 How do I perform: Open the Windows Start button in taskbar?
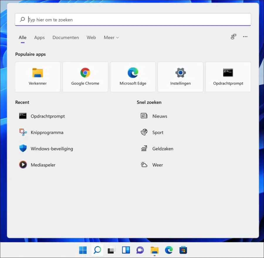tap(83, 250)
